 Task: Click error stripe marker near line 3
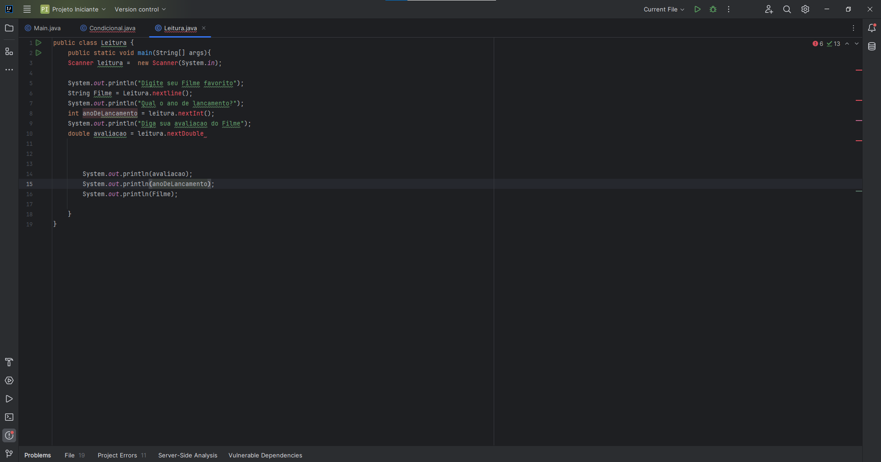(x=859, y=70)
